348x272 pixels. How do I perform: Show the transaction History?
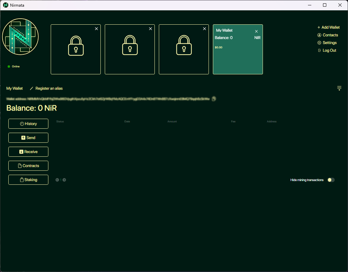[x=28, y=124]
